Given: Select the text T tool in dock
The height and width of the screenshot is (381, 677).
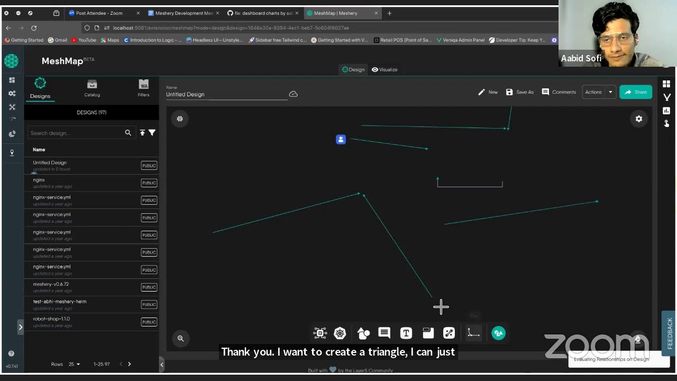Looking at the screenshot, I should (x=406, y=333).
